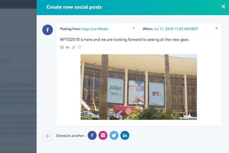Image resolution: width=229 pixels, height=153 pixels.
Task: Click the Facebook avatar beside the post
Action: pyautogui.click(x=47, y=30)
